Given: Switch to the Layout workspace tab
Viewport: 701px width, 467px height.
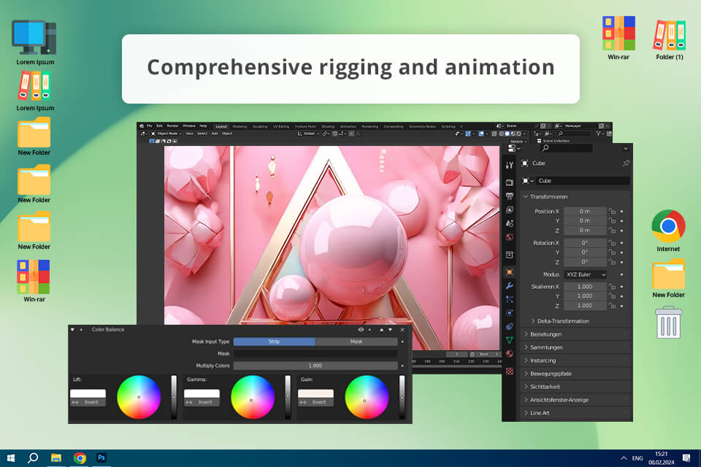Looking at the screenshot, I should (x=221, y=126).
